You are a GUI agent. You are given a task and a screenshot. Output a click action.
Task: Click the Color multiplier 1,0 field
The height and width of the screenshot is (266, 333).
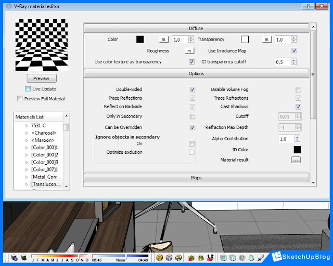pos(180,39)
